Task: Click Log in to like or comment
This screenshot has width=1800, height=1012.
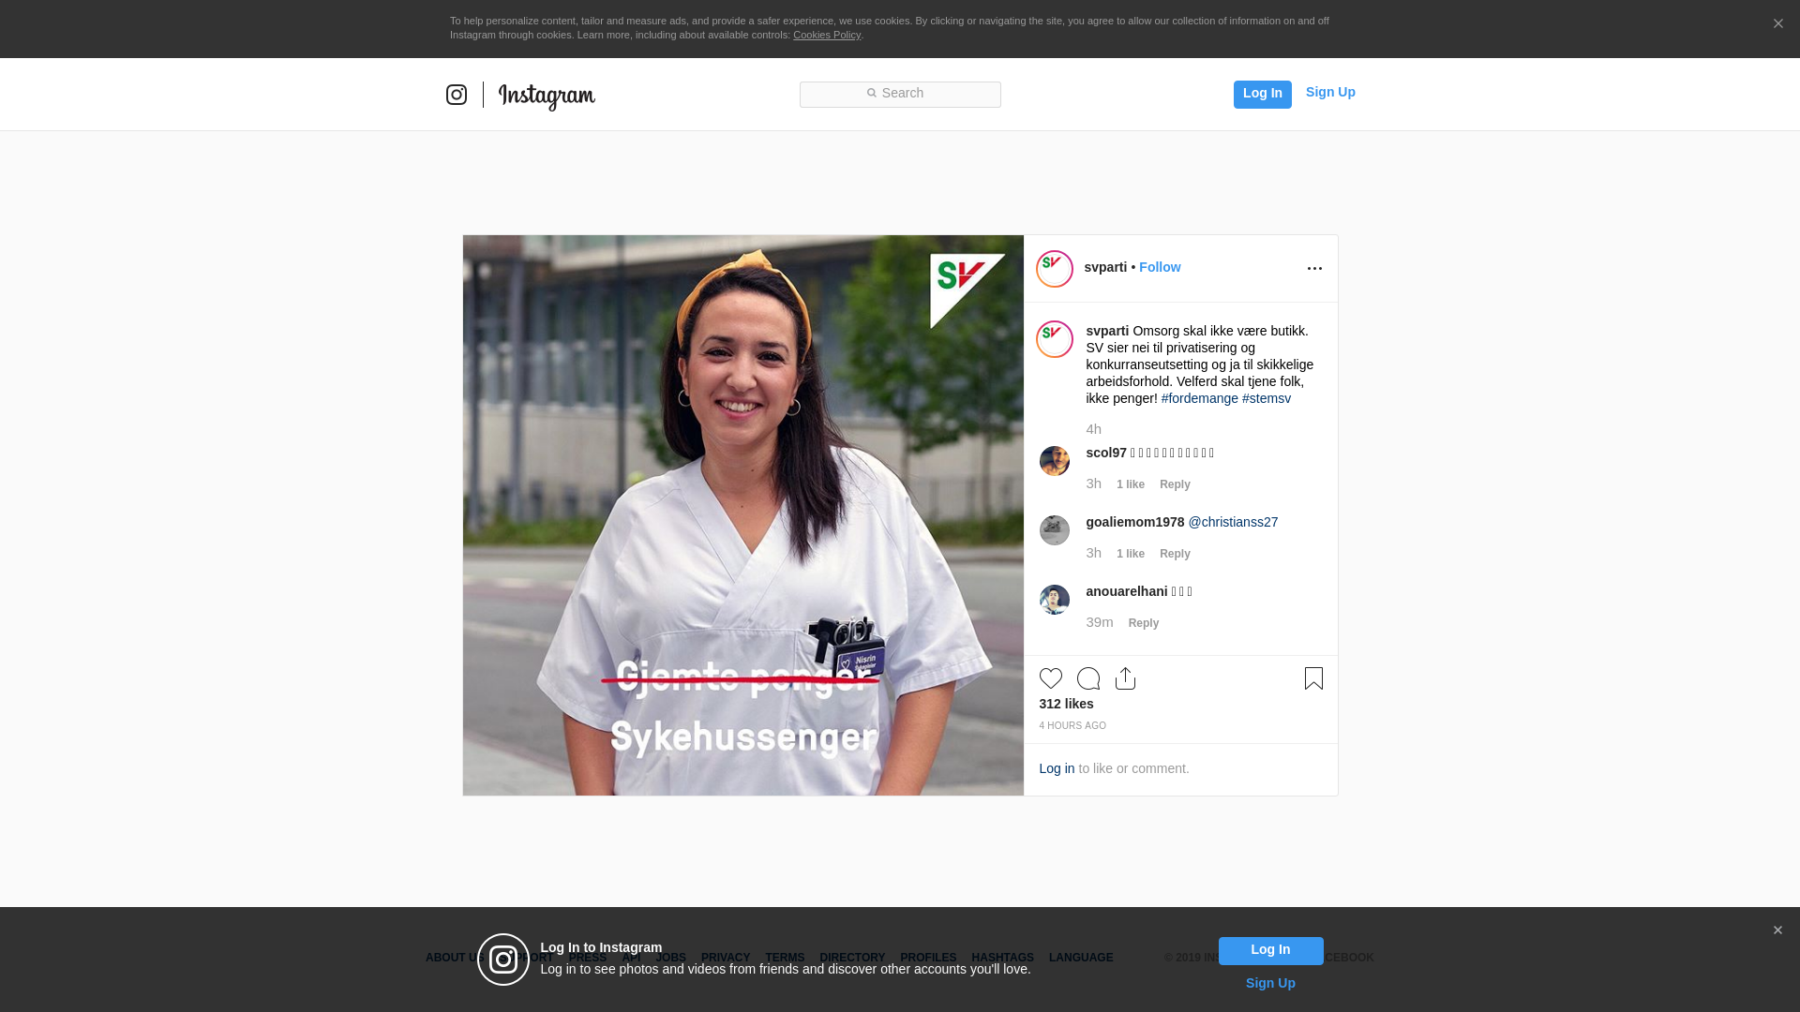Action: [1057, 768]
